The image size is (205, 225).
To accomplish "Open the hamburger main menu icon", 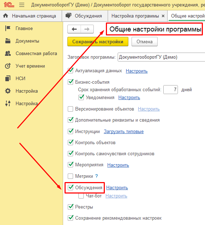I will [22, 5].
